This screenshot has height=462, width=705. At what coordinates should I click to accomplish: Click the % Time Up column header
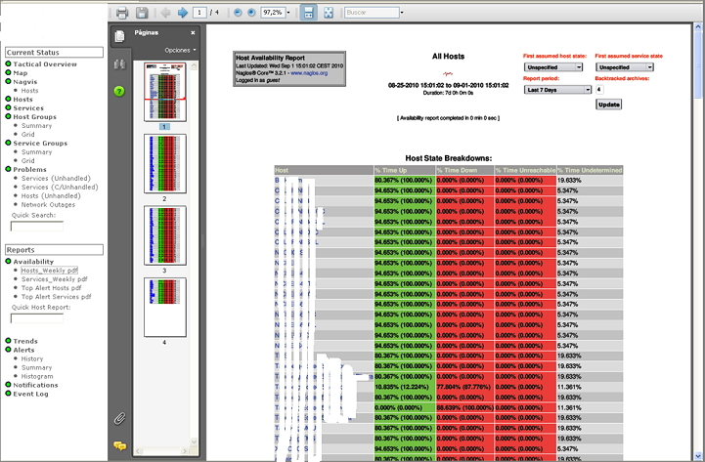pos(404,170)
